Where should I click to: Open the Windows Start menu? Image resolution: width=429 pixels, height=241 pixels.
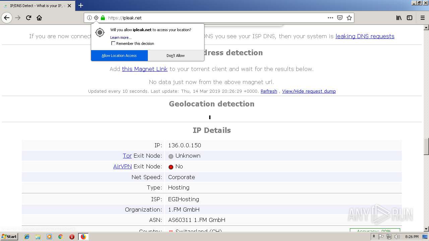click(x=9, y=237)
